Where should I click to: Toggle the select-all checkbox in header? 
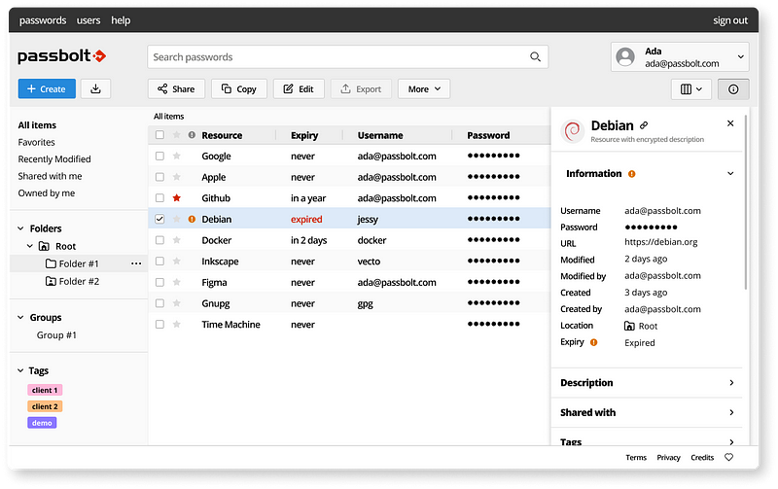coord(159,135)
